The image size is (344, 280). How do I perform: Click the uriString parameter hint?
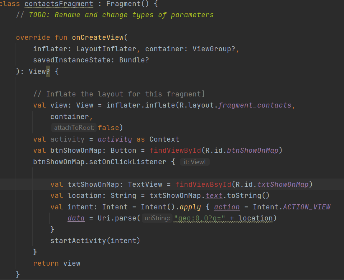pos(157,218)
